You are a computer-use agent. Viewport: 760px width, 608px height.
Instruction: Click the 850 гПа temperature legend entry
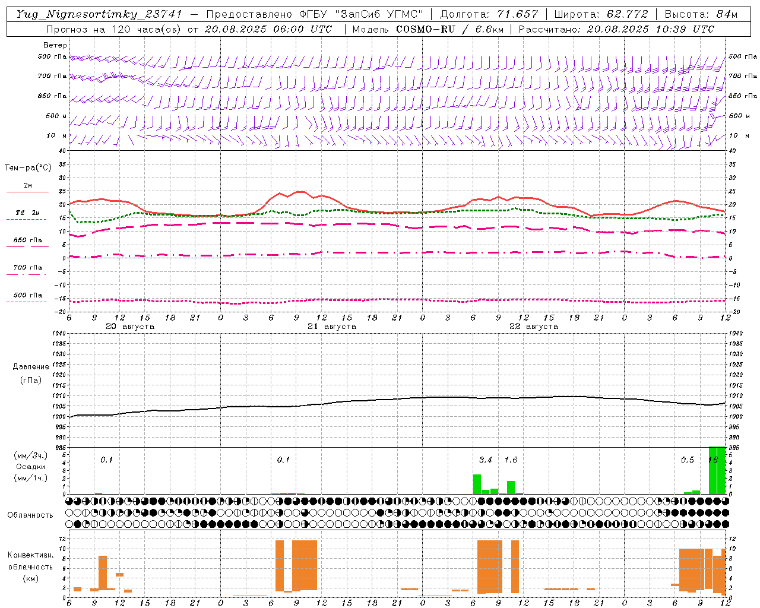pyautogui.click(x=28, y=240)
